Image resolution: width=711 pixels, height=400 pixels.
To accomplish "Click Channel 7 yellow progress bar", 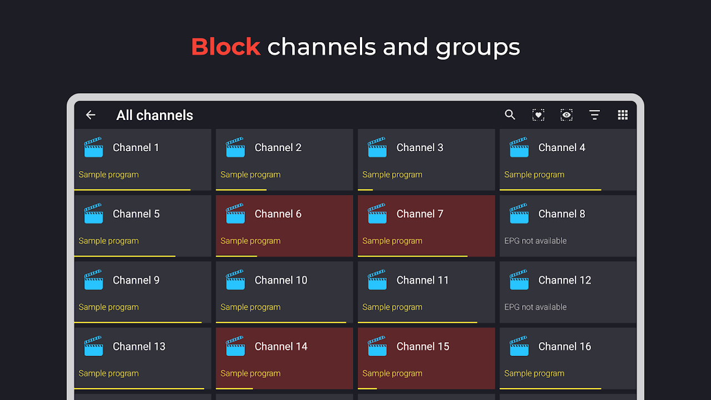I will pos(413,256).
